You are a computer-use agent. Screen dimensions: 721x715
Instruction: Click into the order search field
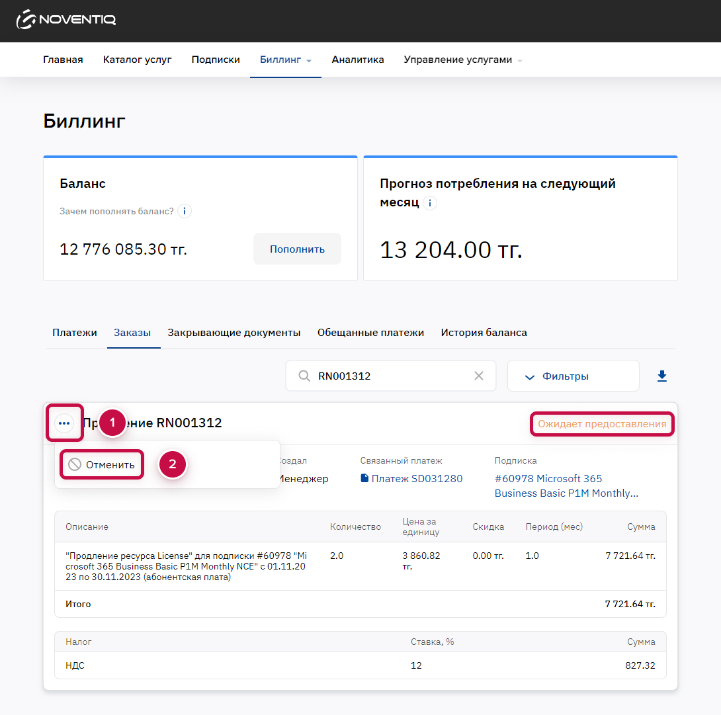point(390,376)
